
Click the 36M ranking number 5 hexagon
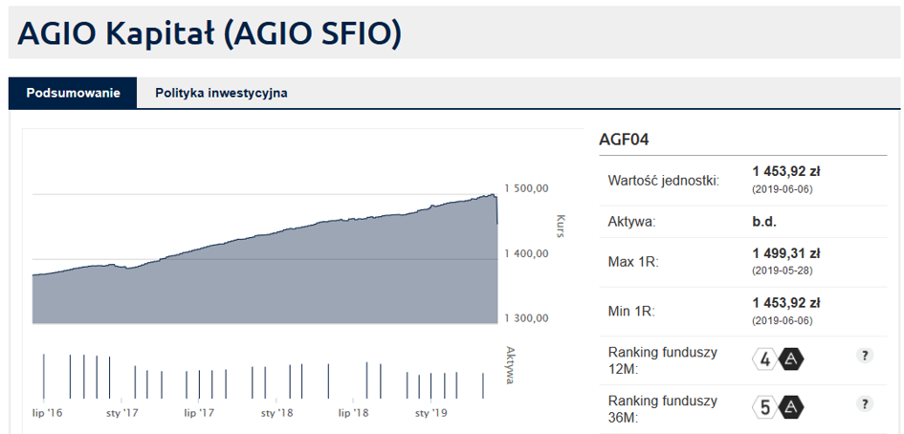click(765, 407)
